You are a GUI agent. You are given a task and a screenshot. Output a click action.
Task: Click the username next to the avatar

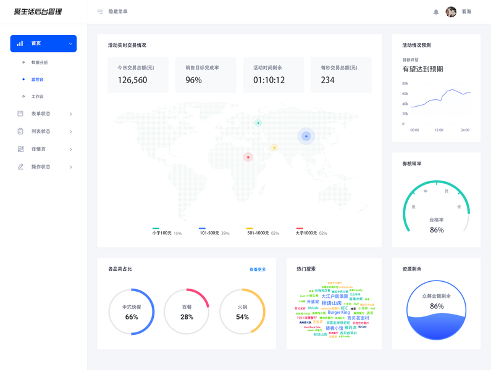[x=466, y=12]
